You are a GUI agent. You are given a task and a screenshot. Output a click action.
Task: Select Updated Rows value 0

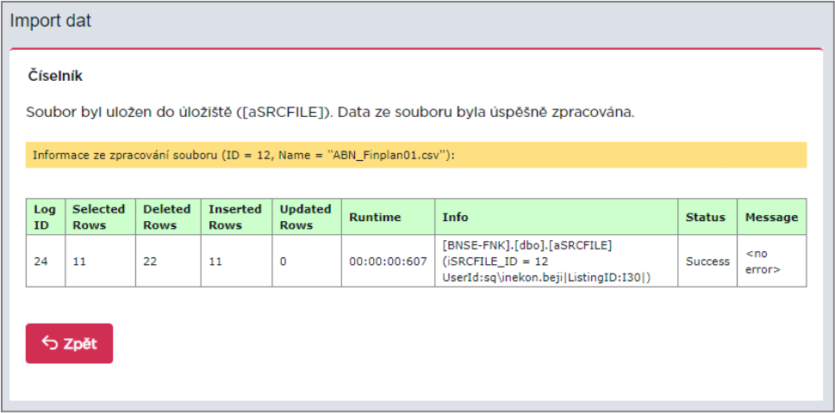(x=283, y=262)
